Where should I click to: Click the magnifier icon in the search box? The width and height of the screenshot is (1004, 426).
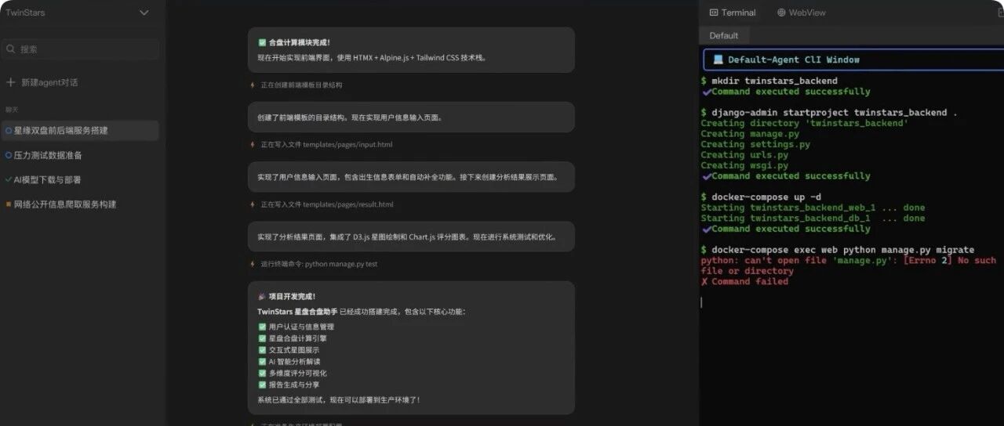point(11,49)
